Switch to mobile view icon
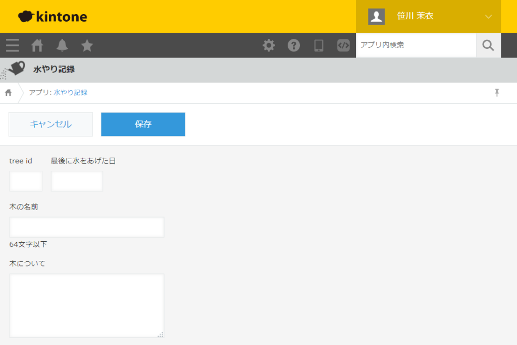The height and width of the screenshot is (345, 517). tap(319, 45)
